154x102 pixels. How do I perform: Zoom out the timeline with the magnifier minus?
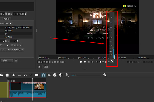click(x=67, y=75)
